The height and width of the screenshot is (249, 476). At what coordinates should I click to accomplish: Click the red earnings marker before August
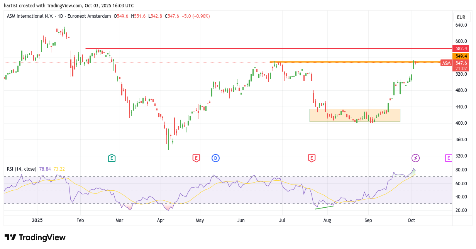pos(312,158)
